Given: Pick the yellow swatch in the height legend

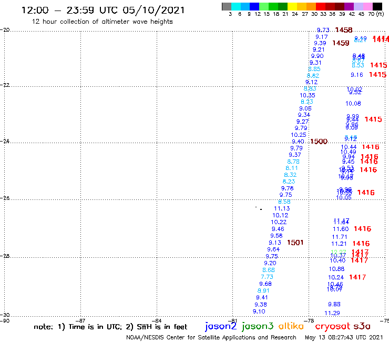Looking at the screenshot, I should pyautogui.click(x=292, y=6).
